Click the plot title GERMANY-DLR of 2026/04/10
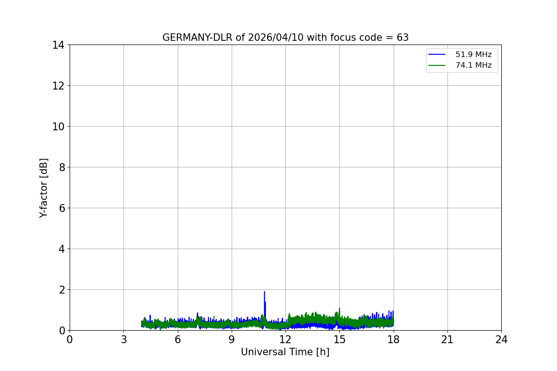Image resolution: width=557 pixels, height=371 pixels. [285, 38]
